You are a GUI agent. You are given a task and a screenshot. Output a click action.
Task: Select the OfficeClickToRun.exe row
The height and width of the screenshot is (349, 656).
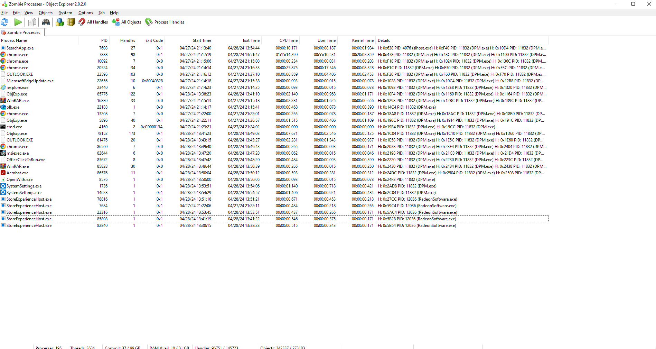274,160
